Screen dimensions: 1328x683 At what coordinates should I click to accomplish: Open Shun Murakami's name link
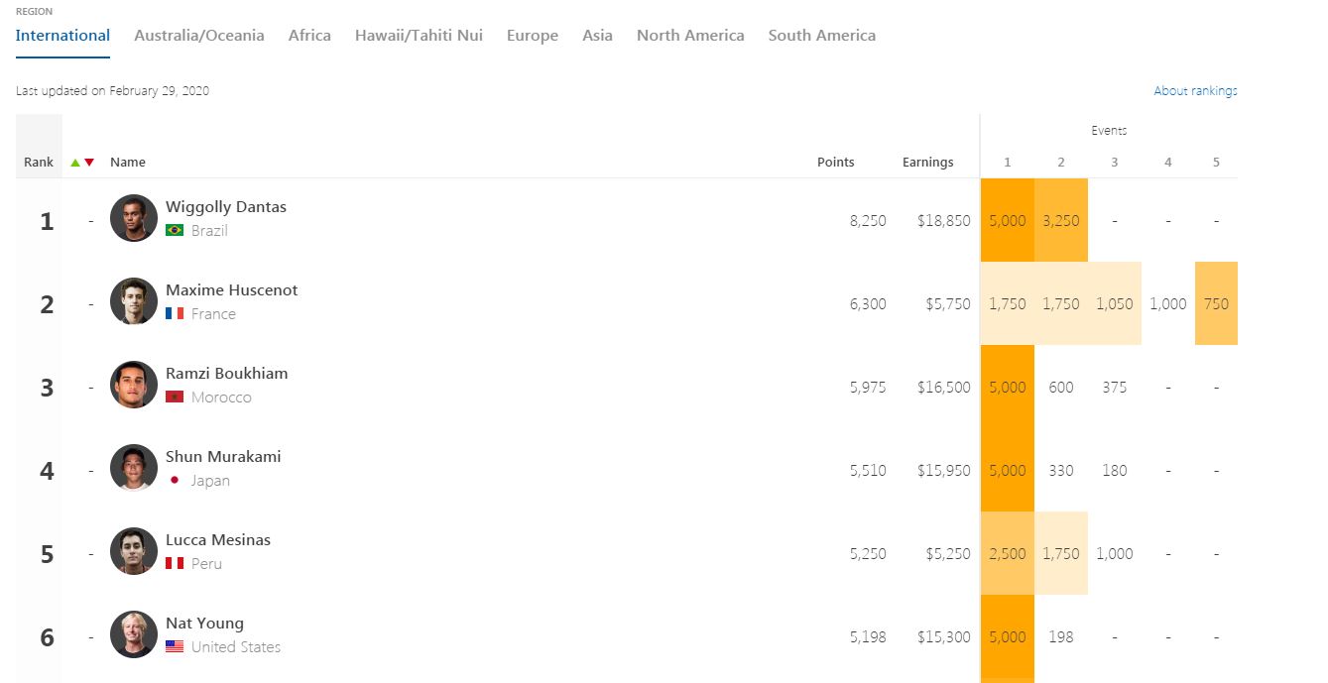coord(223,457)
